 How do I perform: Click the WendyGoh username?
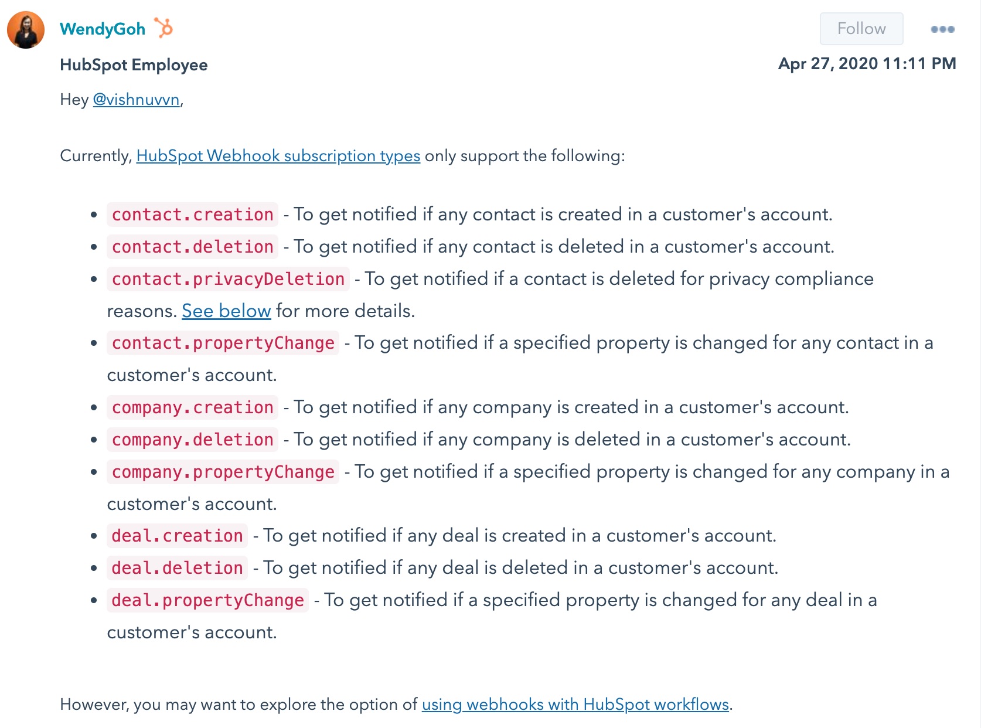coord(103,28)
